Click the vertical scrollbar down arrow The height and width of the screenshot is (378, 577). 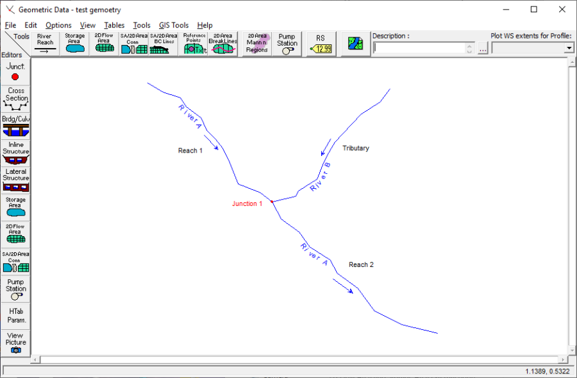pyautogui.click(x=572, y=350)
